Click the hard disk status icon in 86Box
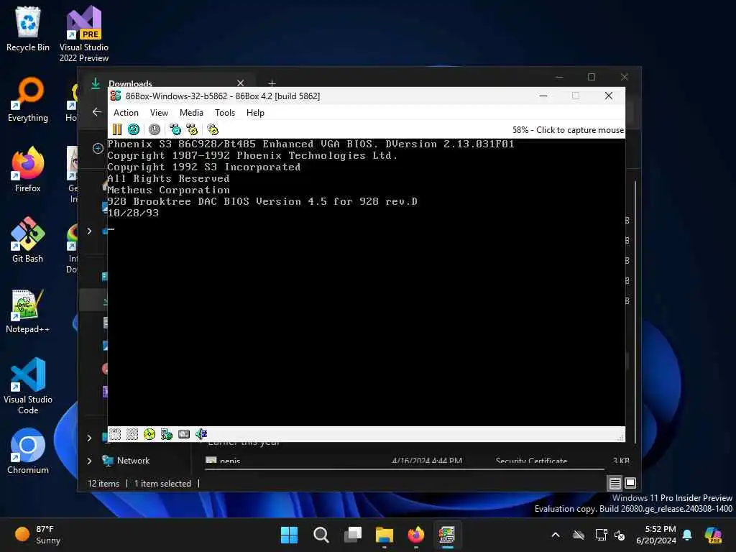 point(184,434)
